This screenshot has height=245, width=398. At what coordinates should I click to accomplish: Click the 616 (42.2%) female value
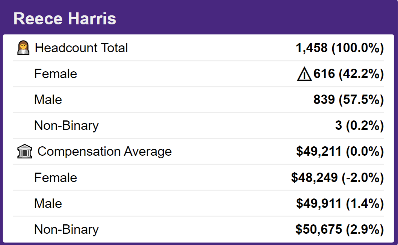(x=348, y=74)
